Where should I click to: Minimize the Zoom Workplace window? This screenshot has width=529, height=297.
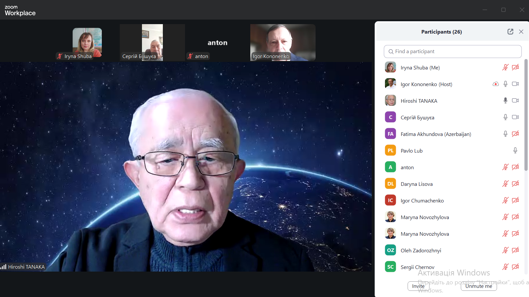(x=485, y=10)
